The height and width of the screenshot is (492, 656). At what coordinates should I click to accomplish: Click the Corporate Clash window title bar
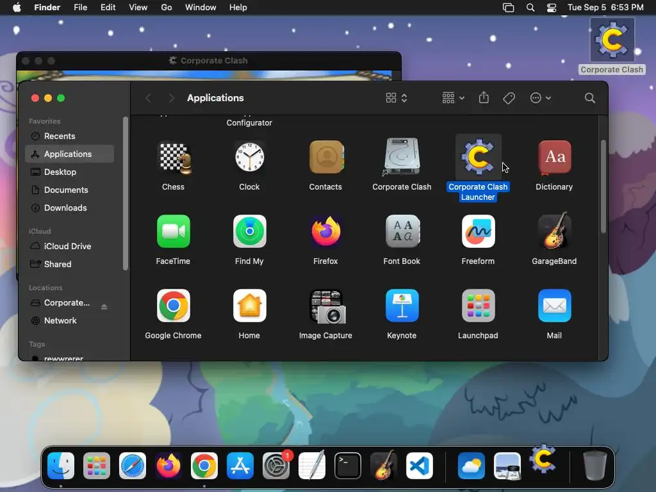209,61
